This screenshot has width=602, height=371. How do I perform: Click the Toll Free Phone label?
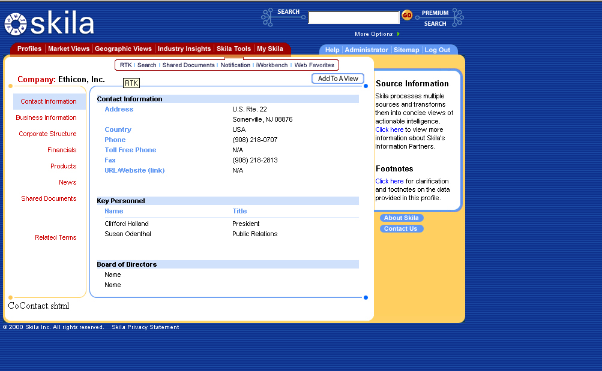tap(130, 150)
